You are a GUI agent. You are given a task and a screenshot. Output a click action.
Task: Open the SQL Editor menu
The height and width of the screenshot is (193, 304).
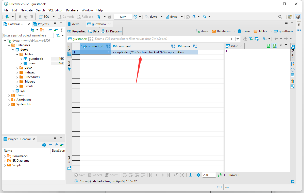(x=56, y=10)
